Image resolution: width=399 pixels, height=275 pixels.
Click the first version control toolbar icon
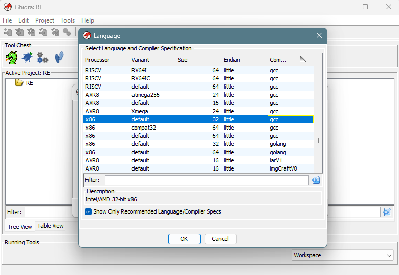(8, 32)
